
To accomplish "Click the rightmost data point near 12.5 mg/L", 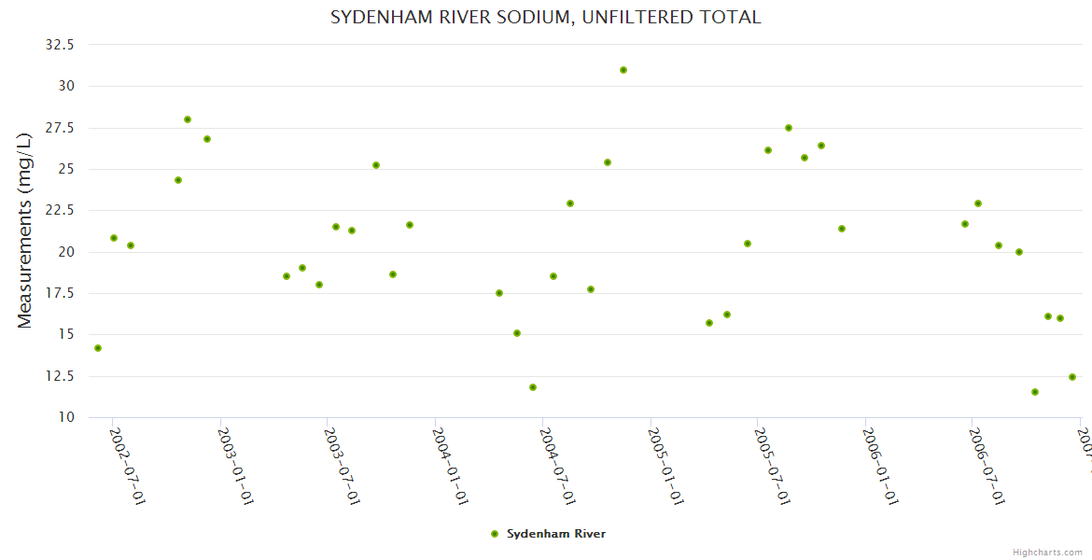I will point(1072,377).
